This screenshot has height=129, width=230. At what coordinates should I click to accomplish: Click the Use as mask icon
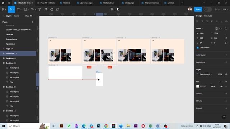tap(118, 9)
